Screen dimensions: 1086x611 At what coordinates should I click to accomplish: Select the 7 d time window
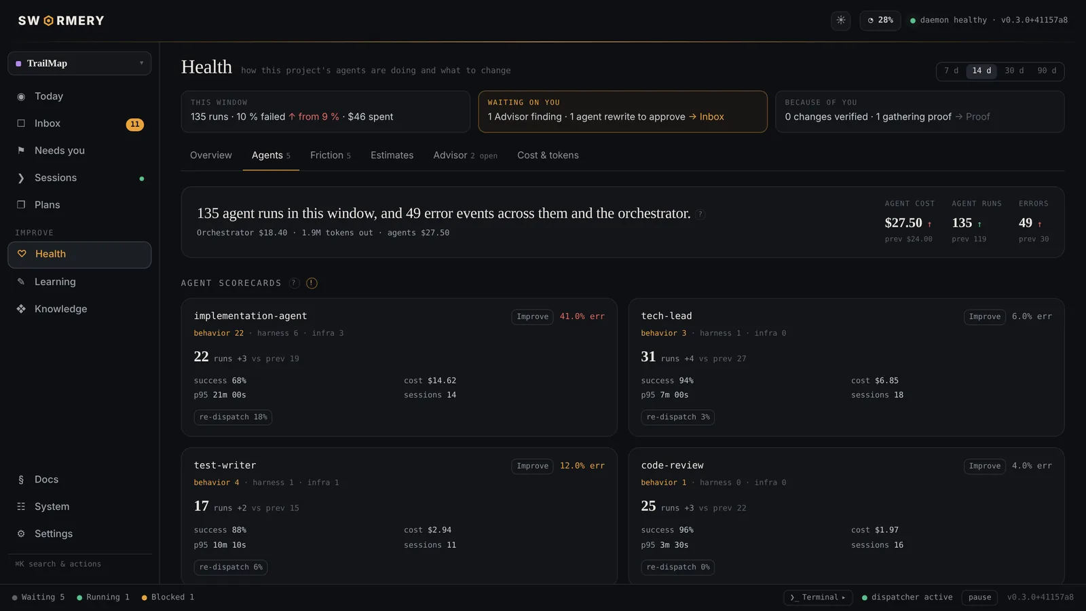tap(952, 71)
